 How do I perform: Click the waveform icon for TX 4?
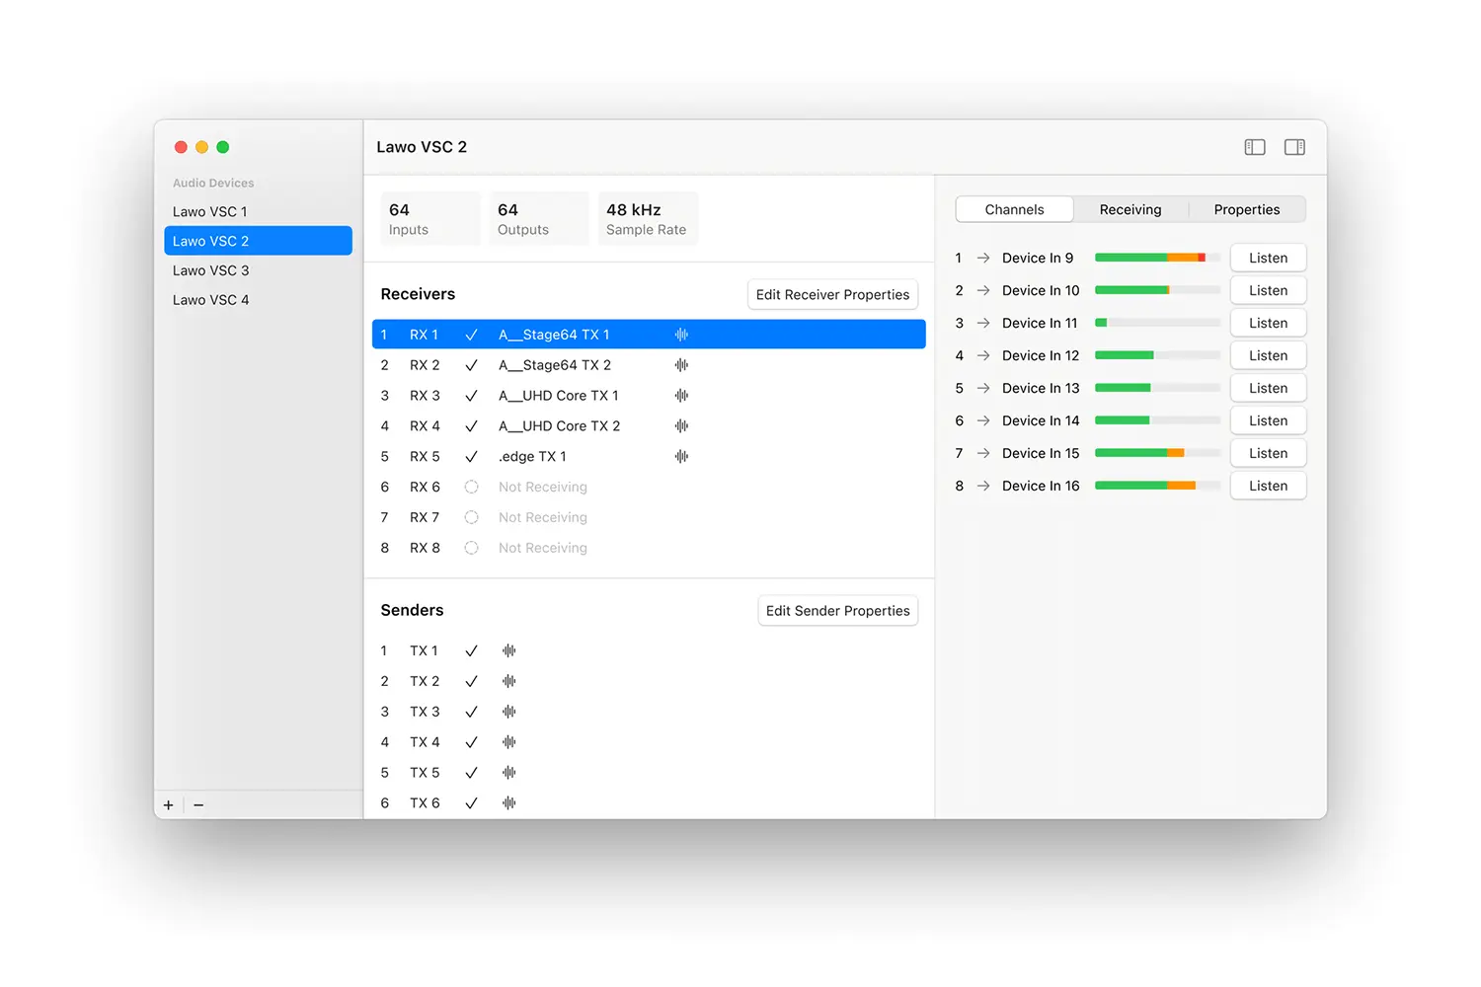(509, 742)
